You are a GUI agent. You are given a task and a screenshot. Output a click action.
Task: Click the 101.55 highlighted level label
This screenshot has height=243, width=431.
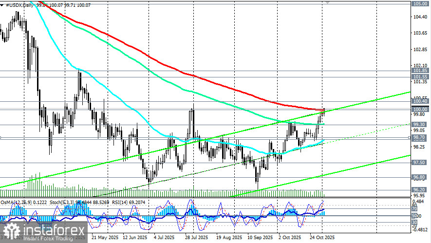pos(420,77)
